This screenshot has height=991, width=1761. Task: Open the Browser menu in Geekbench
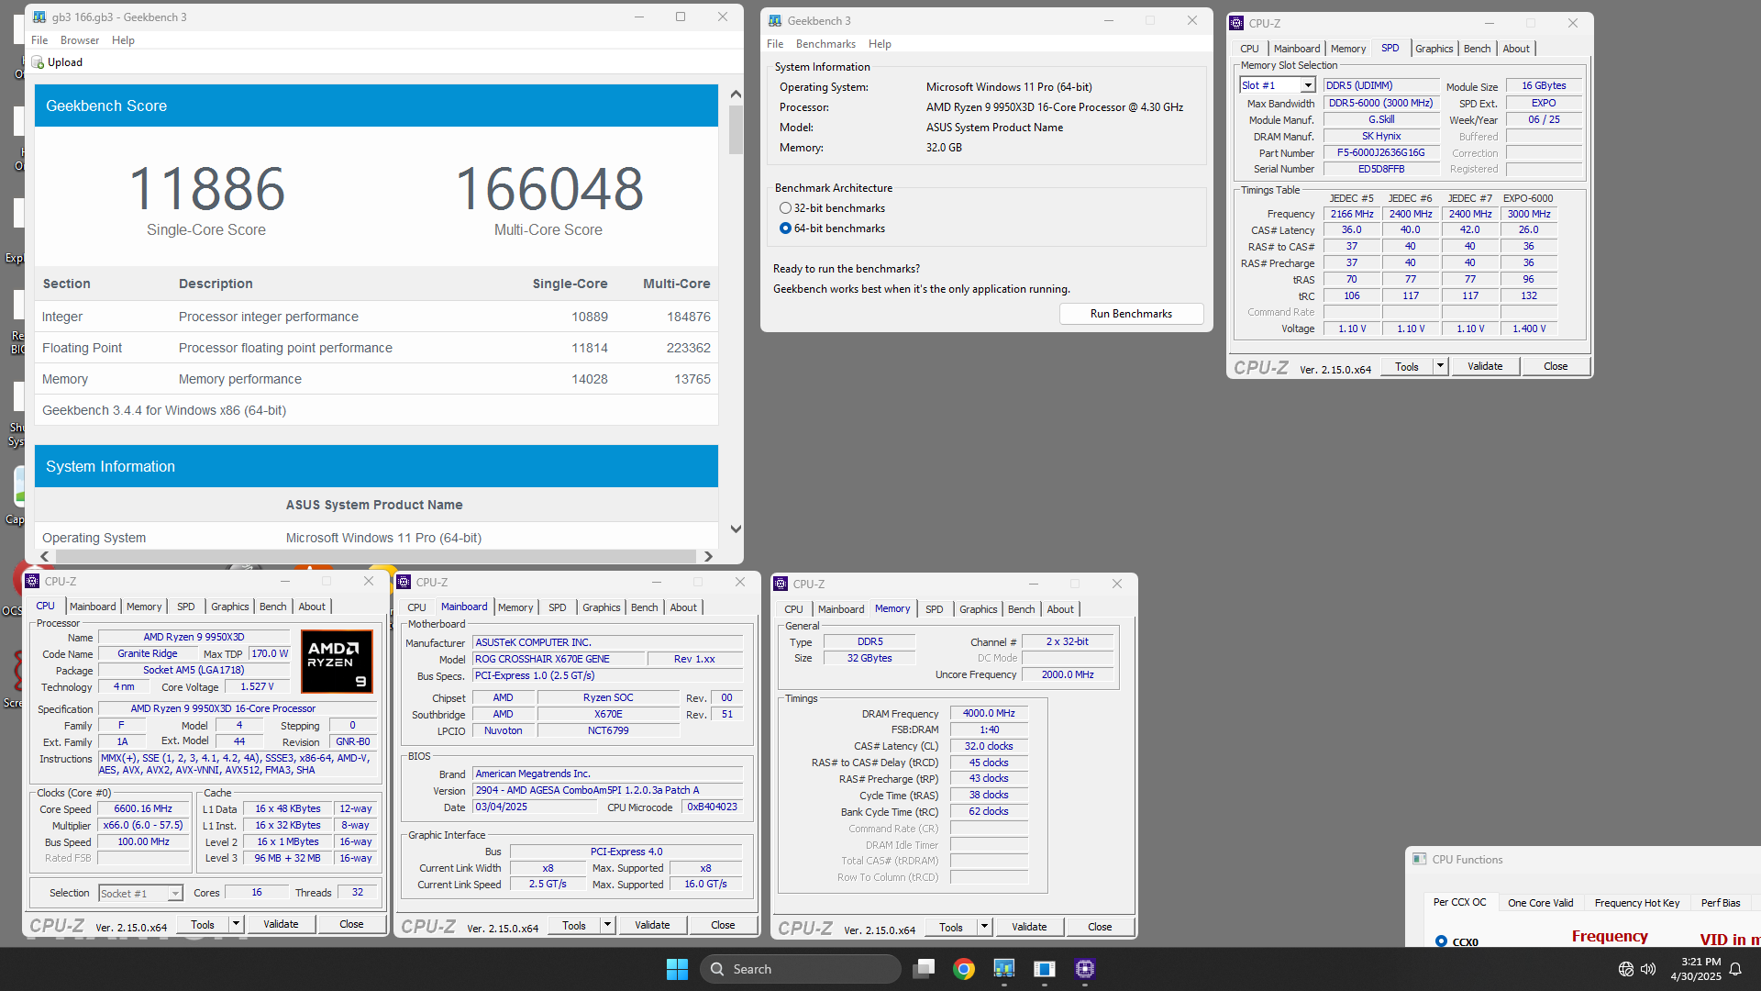click(x=80, y=40)
